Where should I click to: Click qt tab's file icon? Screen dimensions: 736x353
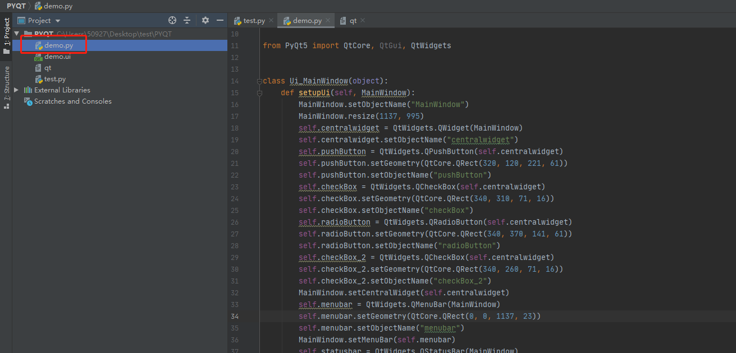[x=344, y=21]
